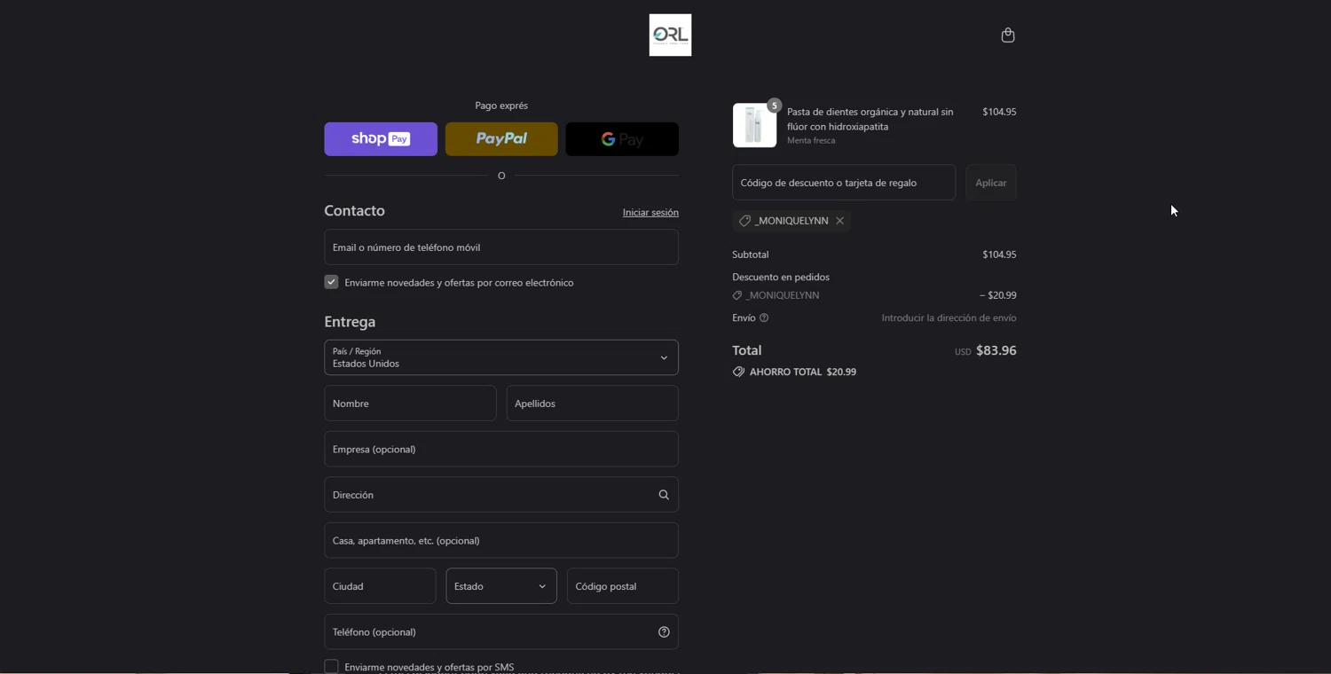Click the shipping info question mark icon
The image size is (1331, 674).
[764, 317]
